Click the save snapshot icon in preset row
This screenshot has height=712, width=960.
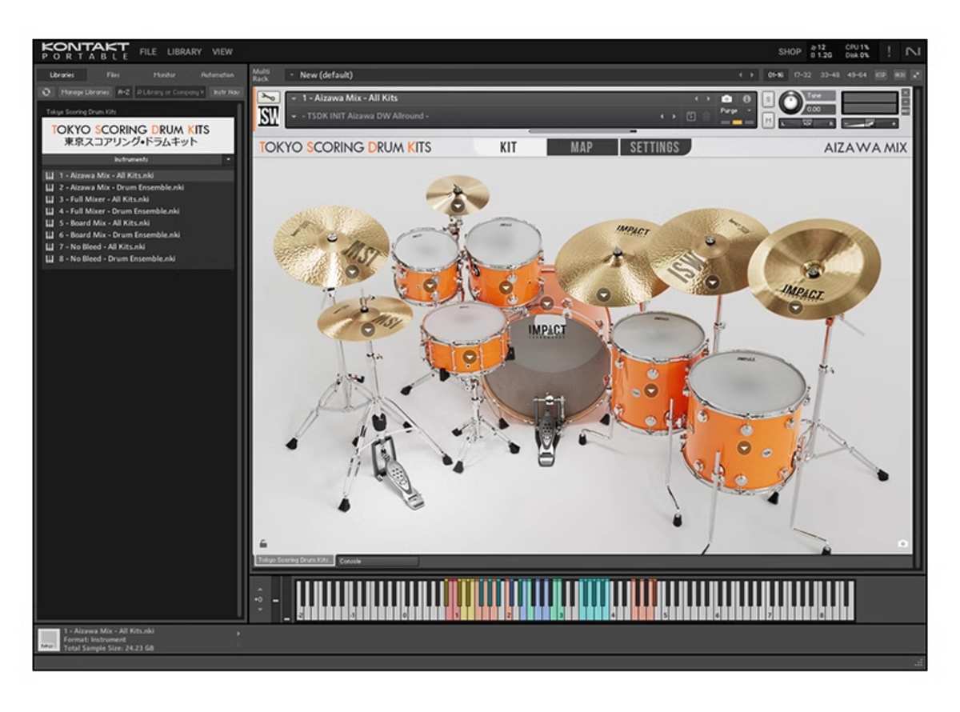pos(692,117)
